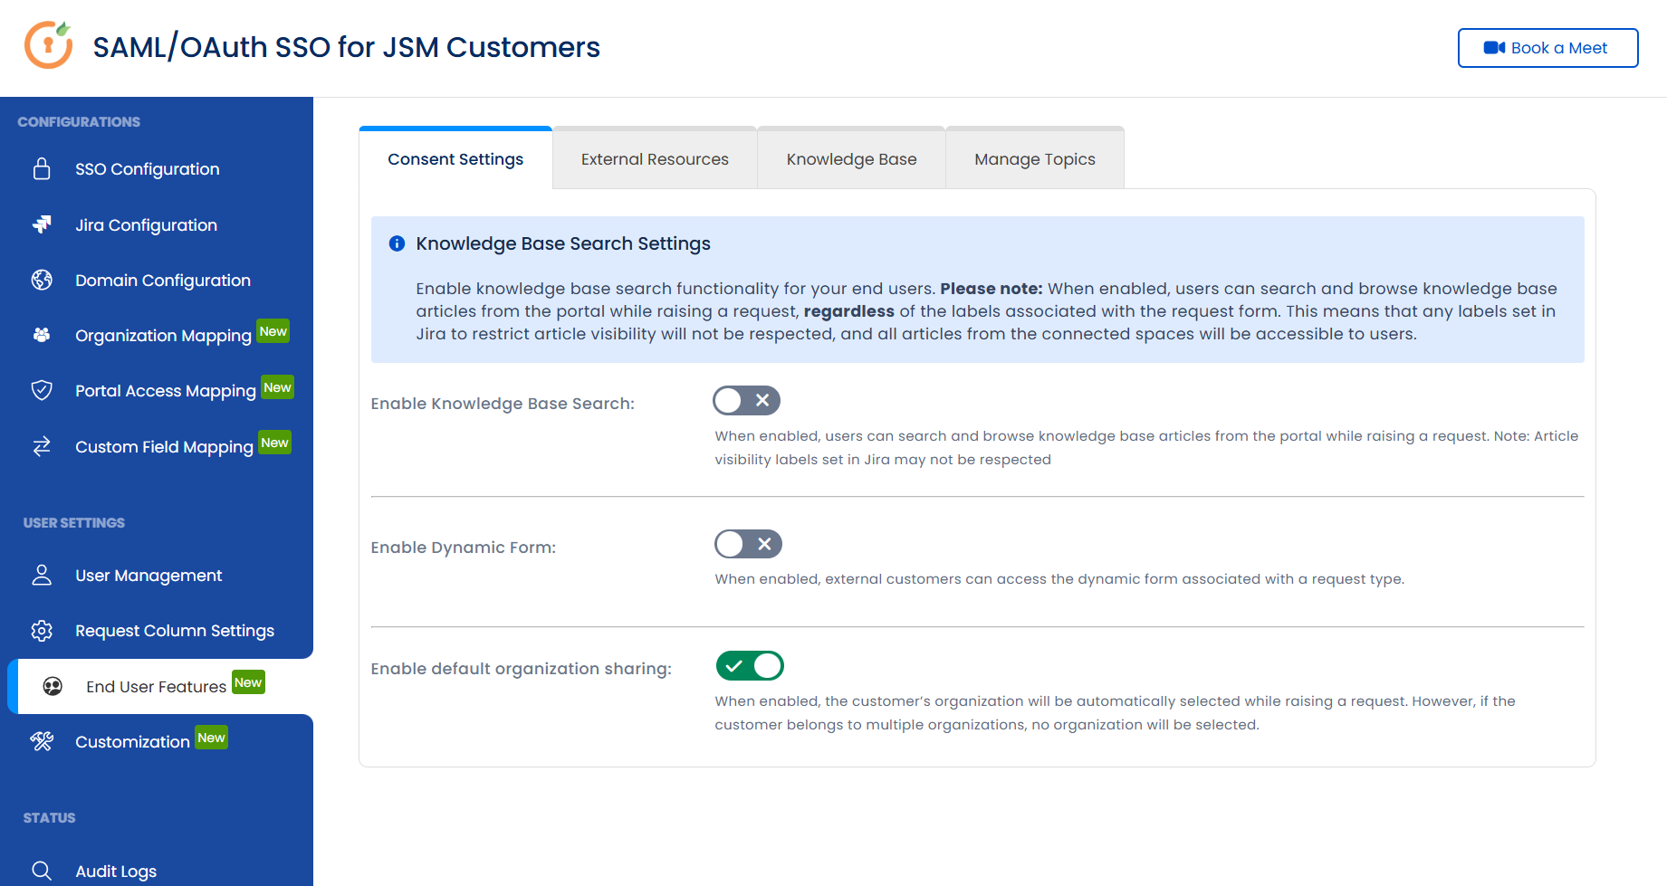Click the SSO Configuration lock icon
This screenshot has width=1667, height=886.
coord(42,169)
